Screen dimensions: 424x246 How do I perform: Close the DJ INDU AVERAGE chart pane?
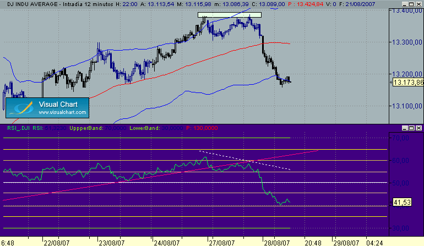click(x=418, y=4)
